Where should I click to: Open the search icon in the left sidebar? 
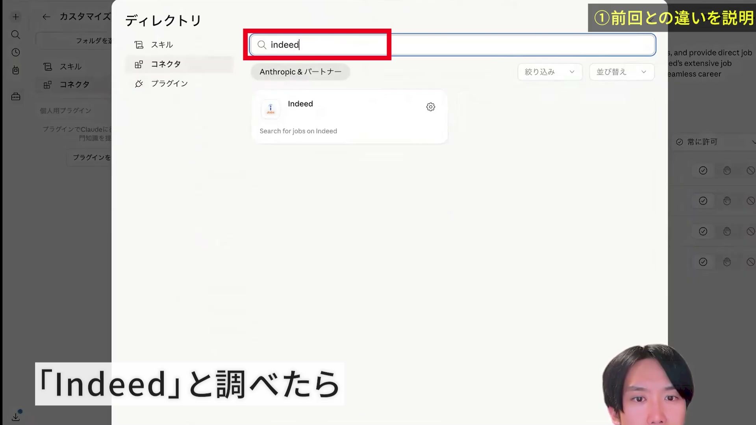16,35
